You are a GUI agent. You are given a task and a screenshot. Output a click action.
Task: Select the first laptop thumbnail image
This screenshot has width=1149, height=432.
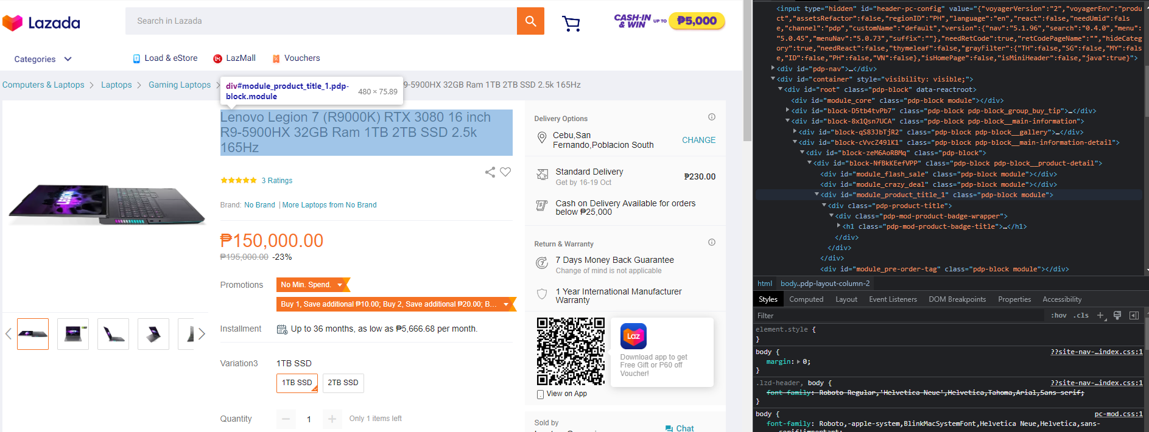33,334
